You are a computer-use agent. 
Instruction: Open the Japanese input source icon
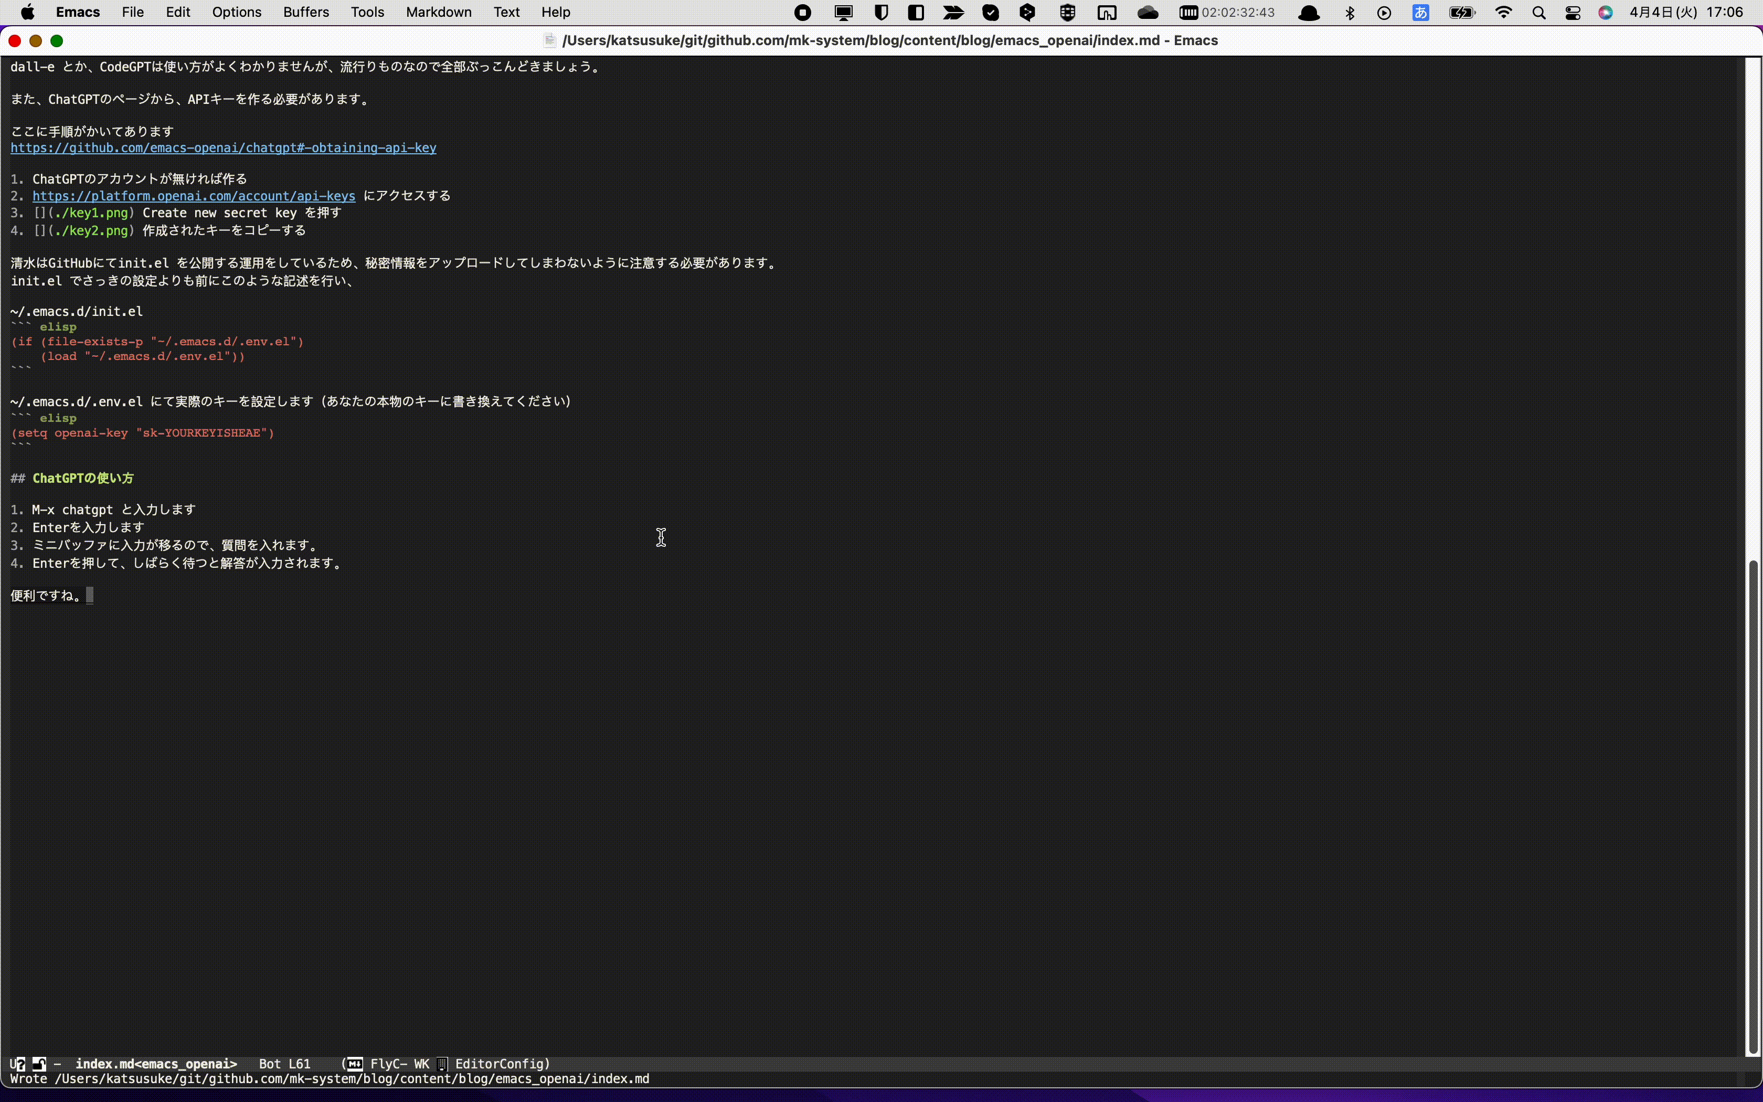click(x=1420, y=13)
